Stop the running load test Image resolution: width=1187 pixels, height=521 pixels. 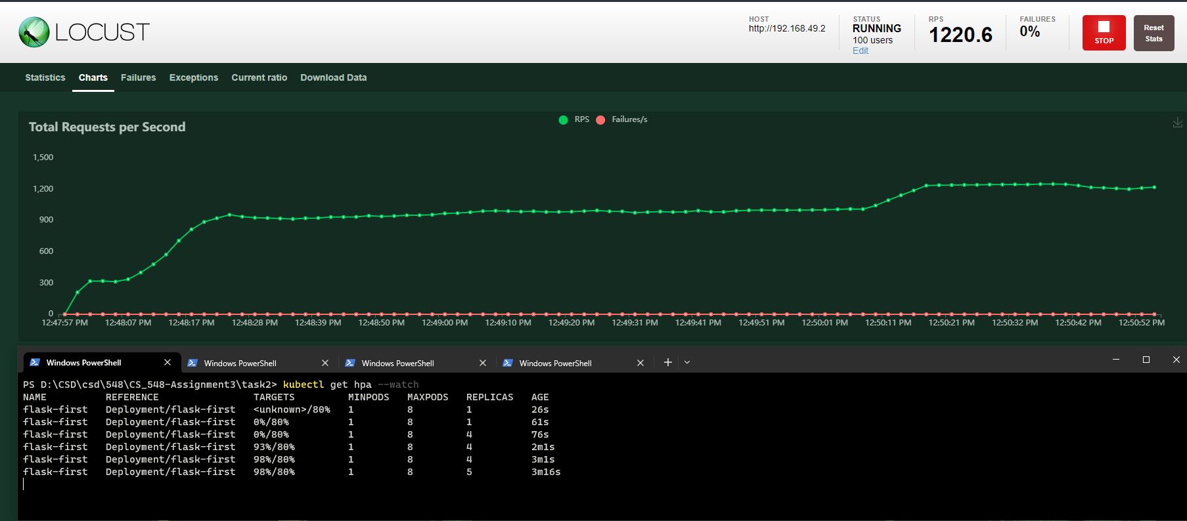pyautogui.click(x=1104, y=33)
